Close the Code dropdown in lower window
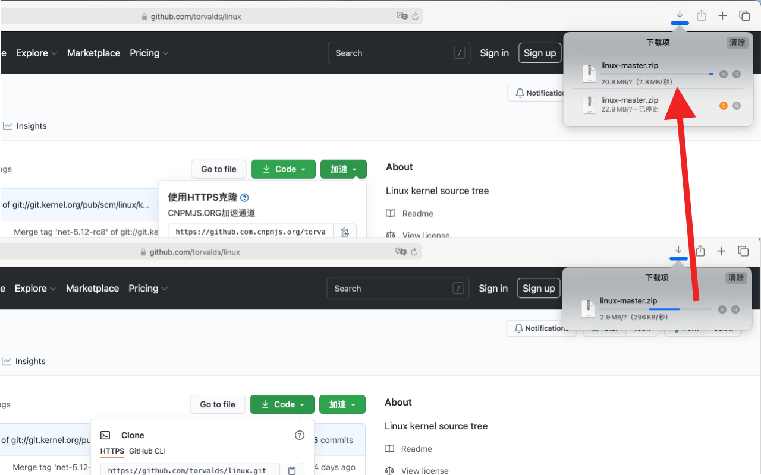Screen dimensions: 761x475 coord(283,404)
